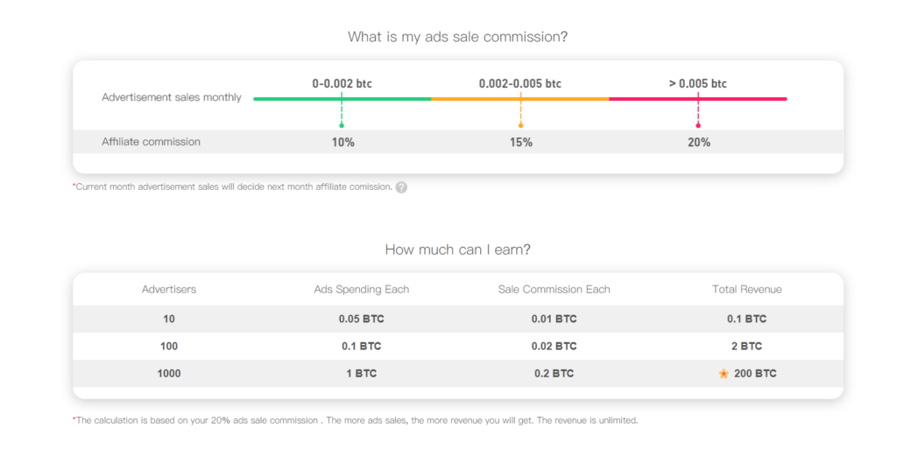Click the orange star beside 200 BTC
Viewport: 897px width, 450px height.
724,374
